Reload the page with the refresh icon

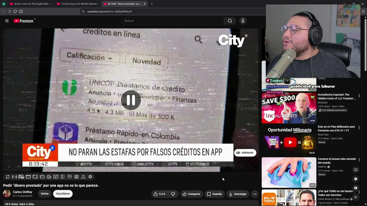click(x=15, y=11)
